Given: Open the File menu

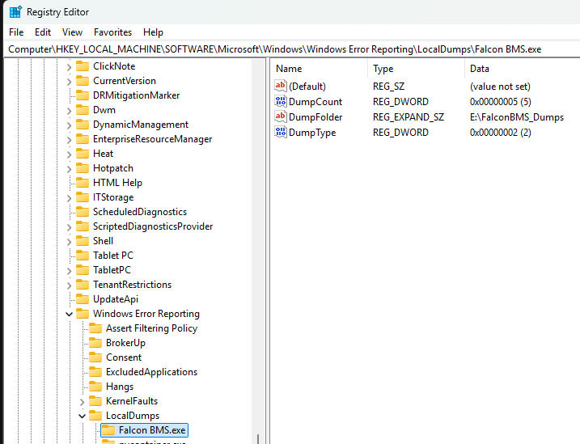Looking at the screenshot, I should (x=16, y=32).
